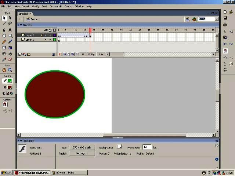235x176 pixels.
Task: Select the Lasso tool
Action: (x=10, y=23)
